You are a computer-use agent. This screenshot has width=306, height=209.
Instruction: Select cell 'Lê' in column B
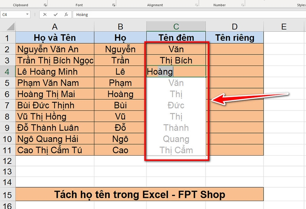click(120, 72)
